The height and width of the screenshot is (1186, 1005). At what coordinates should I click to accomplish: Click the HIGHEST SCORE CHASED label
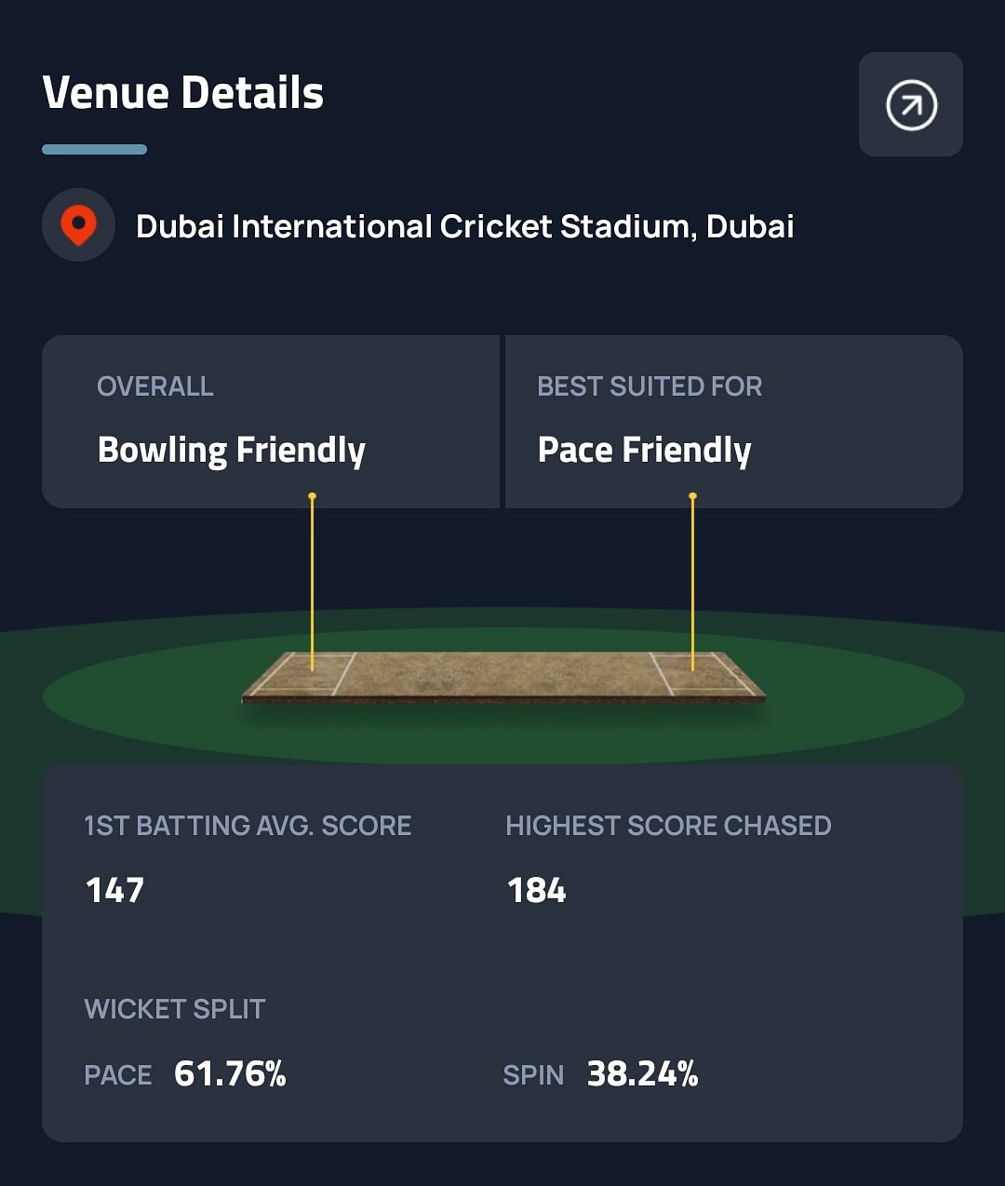pyautogui.click(x=668, y=826)
